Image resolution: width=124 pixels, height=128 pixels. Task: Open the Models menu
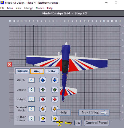40,8
